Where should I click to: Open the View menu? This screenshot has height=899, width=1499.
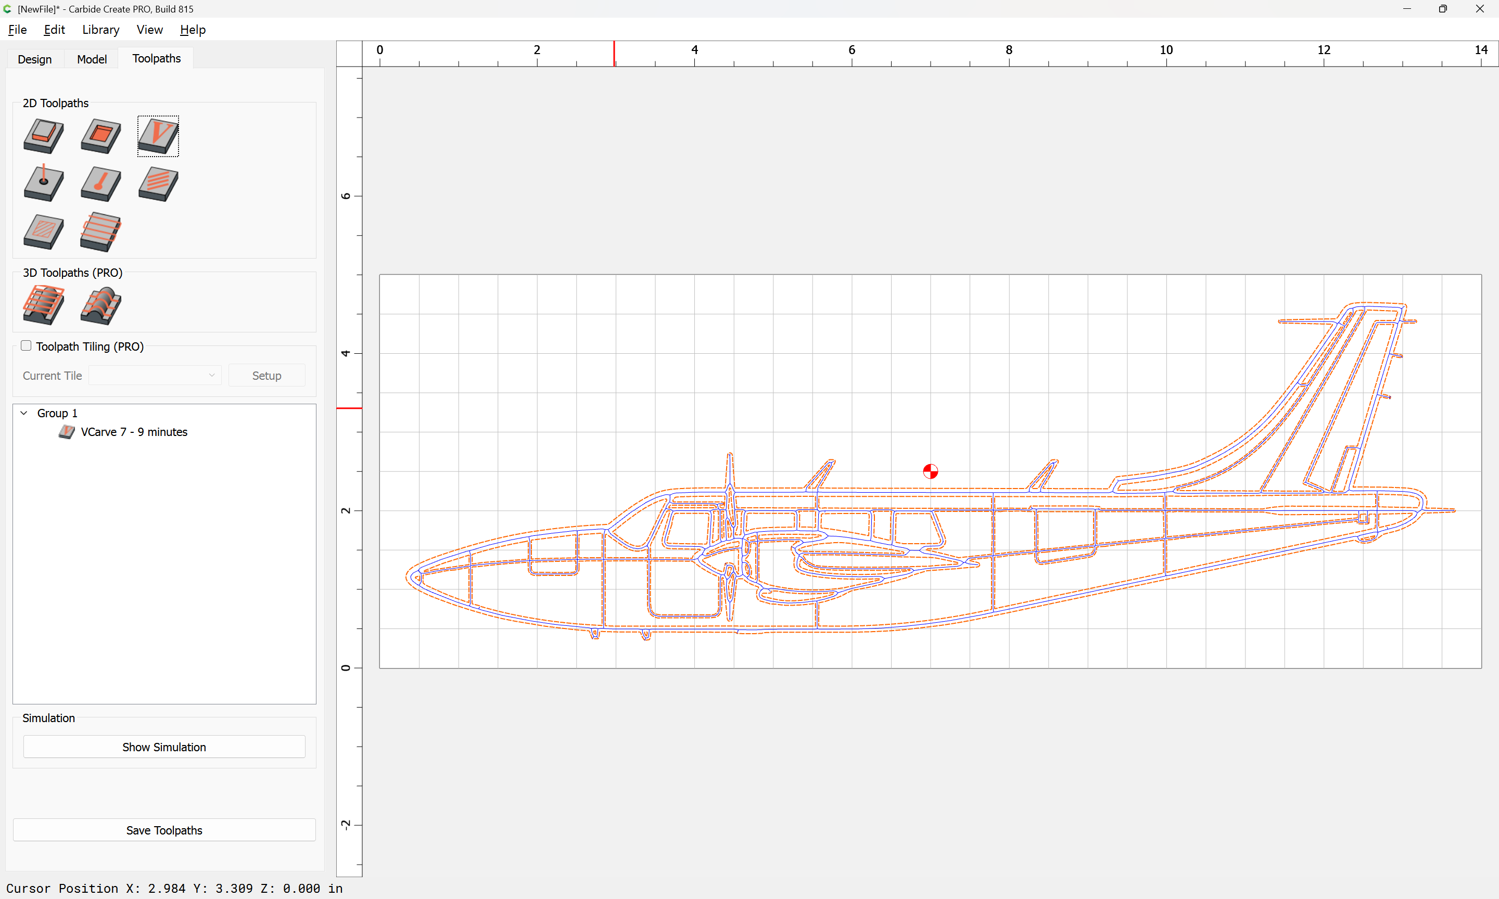[x=150, y=30]
